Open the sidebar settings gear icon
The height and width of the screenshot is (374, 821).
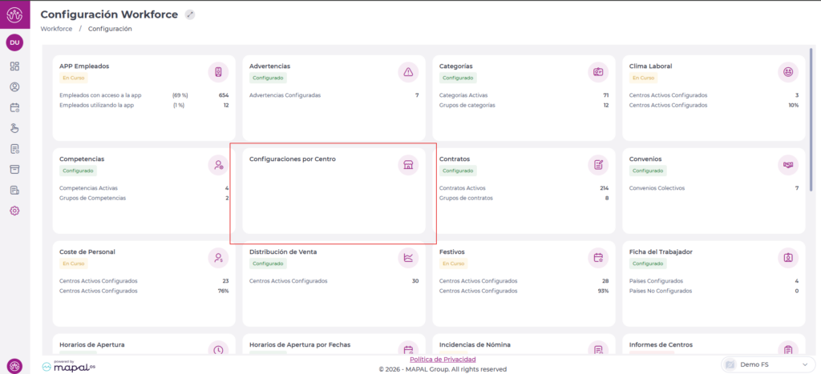(14, 211)
